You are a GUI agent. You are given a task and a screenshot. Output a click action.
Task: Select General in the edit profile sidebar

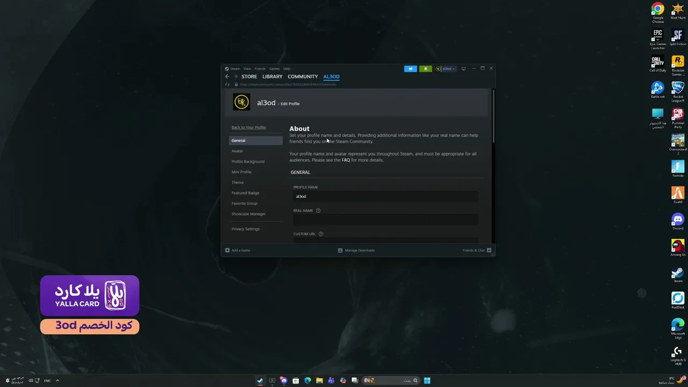pyautogui.click(x=256, y=140)
